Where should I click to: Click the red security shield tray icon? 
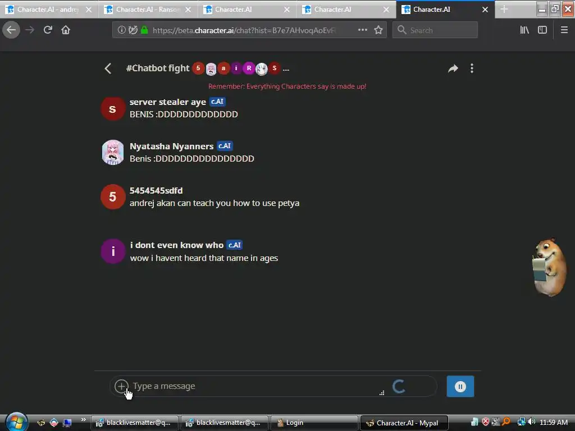486,422
